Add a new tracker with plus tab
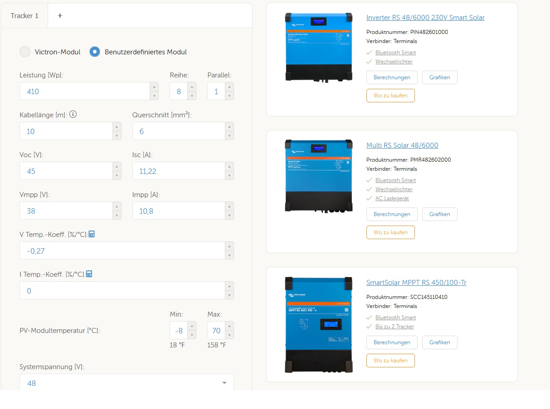Viewport: 550px width, 409px height. tap(60, 15)
